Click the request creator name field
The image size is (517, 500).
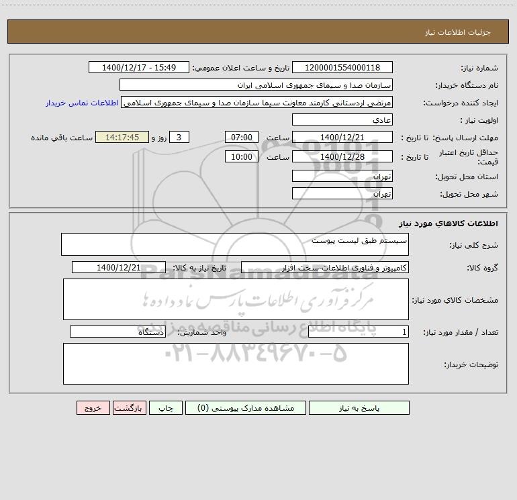coord(257,102)
